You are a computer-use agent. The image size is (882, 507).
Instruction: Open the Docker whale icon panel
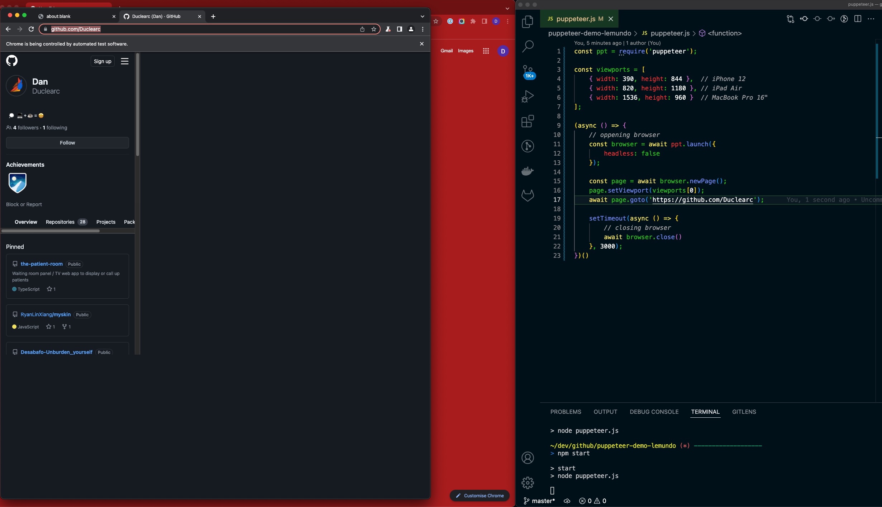tap(528, 171)
